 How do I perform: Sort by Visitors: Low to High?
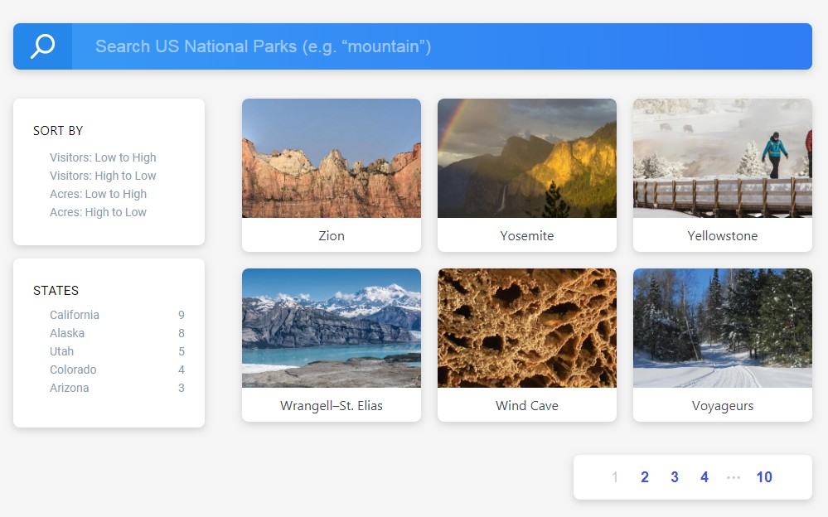(103, 157)
